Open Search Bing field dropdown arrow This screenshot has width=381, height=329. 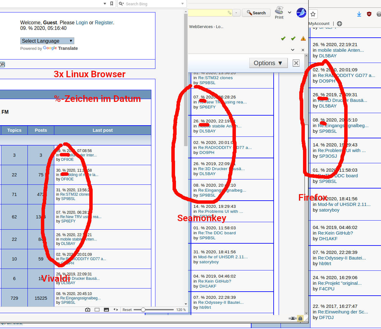pos(183,4)
